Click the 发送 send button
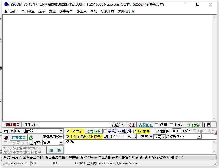The height and width of the screenshot is (168, 219). pos(55,150)
